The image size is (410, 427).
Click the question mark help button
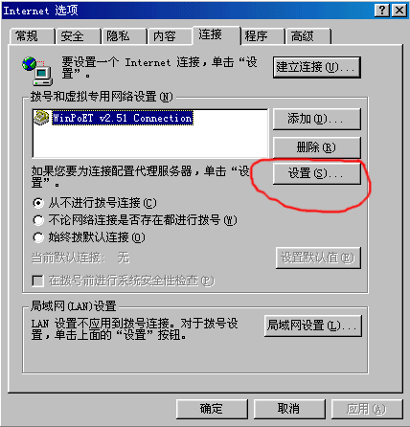point(382,11)
